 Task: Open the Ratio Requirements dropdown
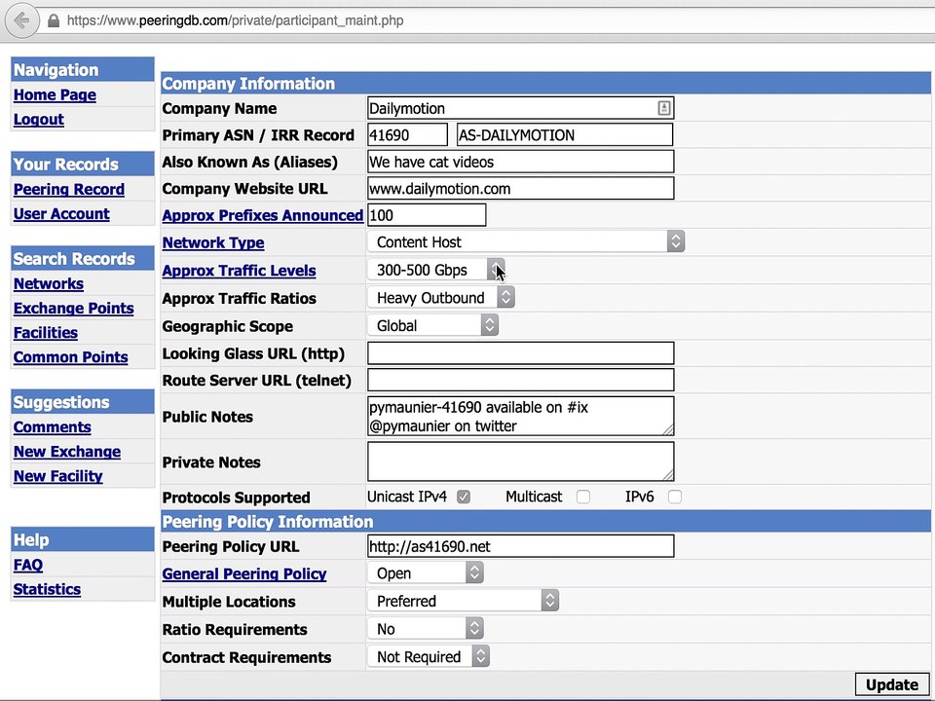pyautogui.click(x=426, y=628)
